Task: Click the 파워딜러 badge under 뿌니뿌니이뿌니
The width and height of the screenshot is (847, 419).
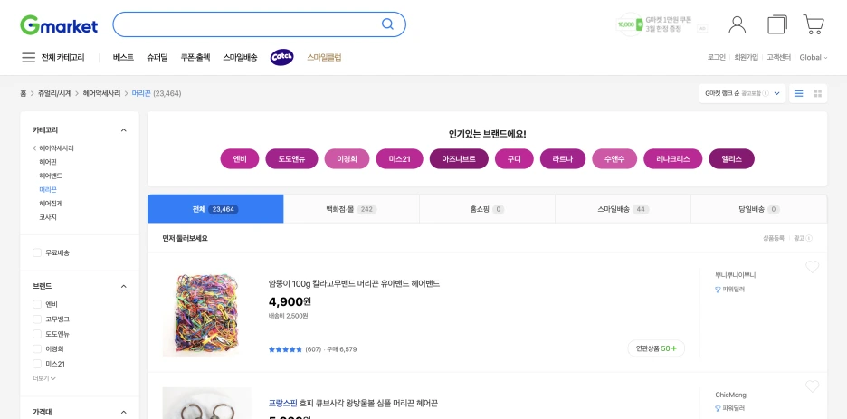Action: pyautogui.click(x=729, y=290)
